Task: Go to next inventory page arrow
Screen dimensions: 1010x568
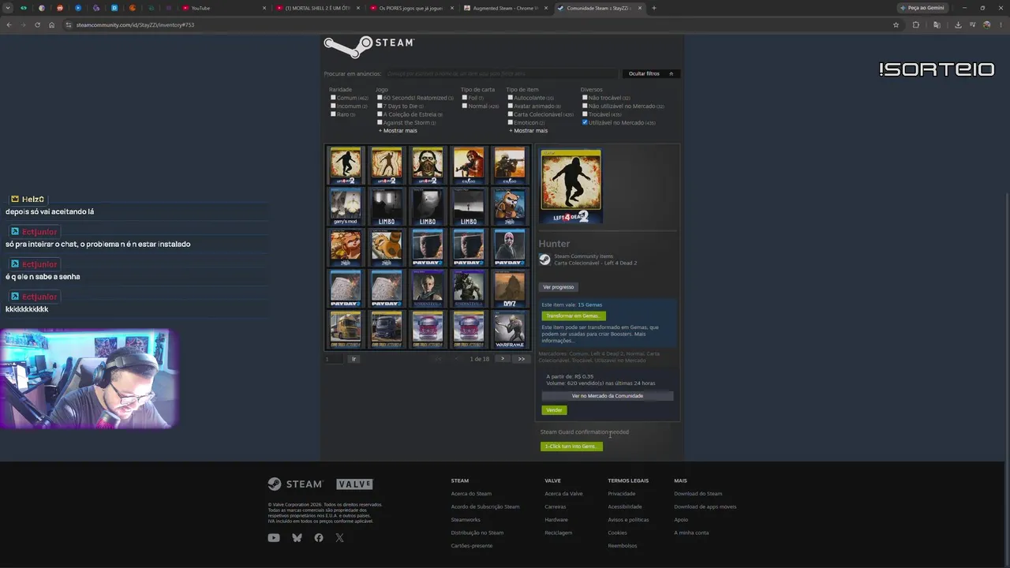Action: coord(503,359)
